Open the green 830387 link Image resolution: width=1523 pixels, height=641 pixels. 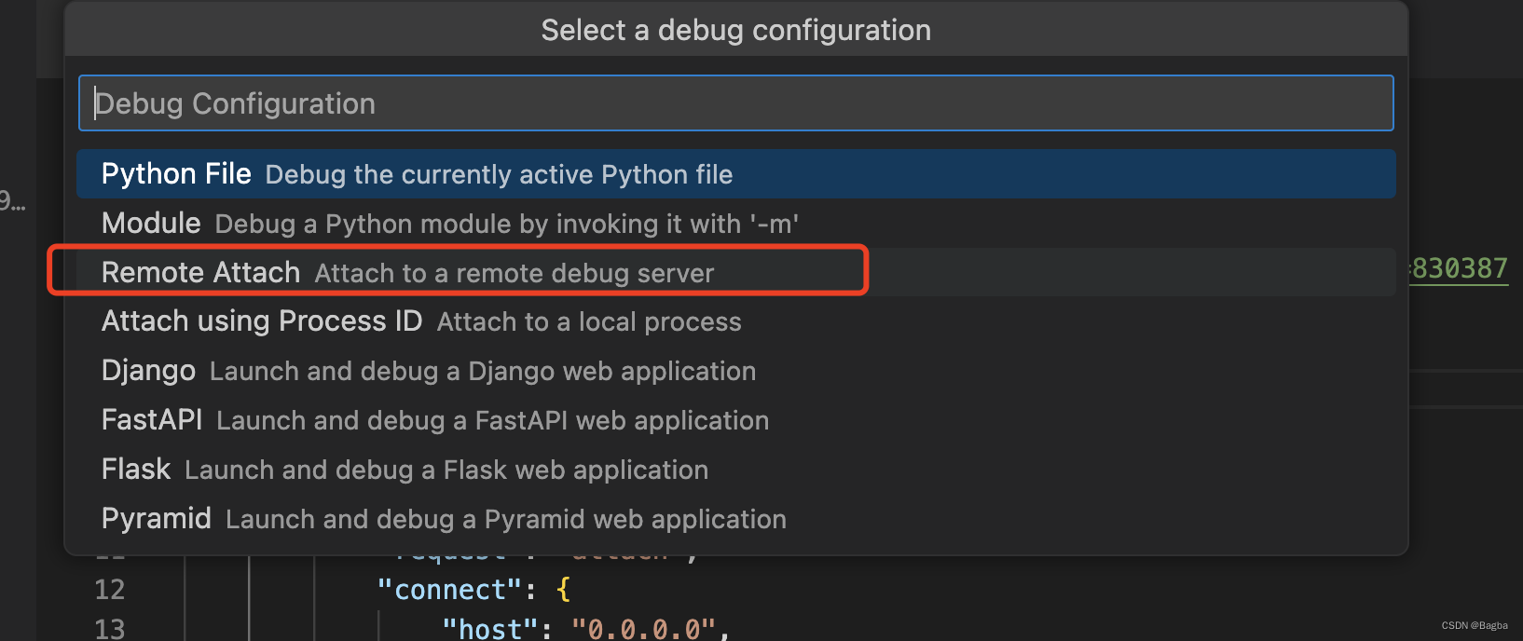tap(1459, 269)
